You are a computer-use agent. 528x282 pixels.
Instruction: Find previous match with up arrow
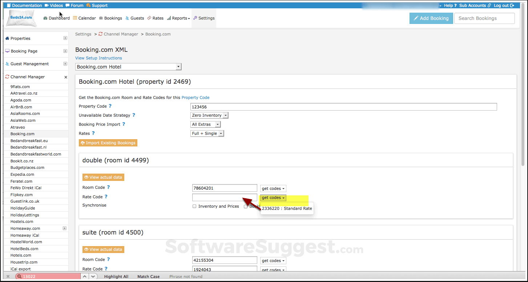[85, 277]
